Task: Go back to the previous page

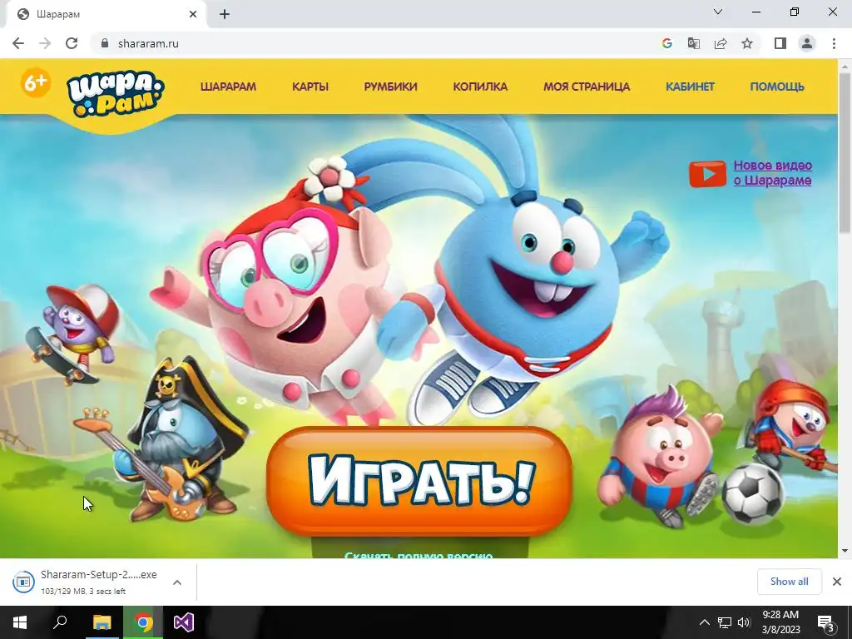Action: point(18,43)
